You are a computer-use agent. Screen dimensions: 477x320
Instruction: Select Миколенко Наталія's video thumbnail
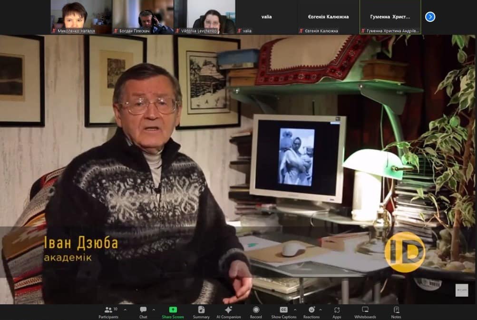tap(81, 17)
